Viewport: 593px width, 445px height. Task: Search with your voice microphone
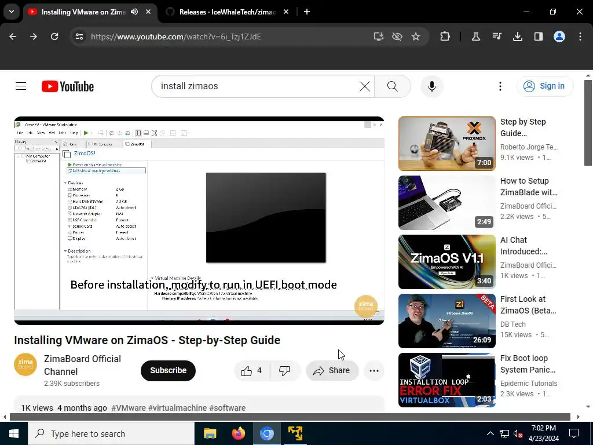(431, 86)
